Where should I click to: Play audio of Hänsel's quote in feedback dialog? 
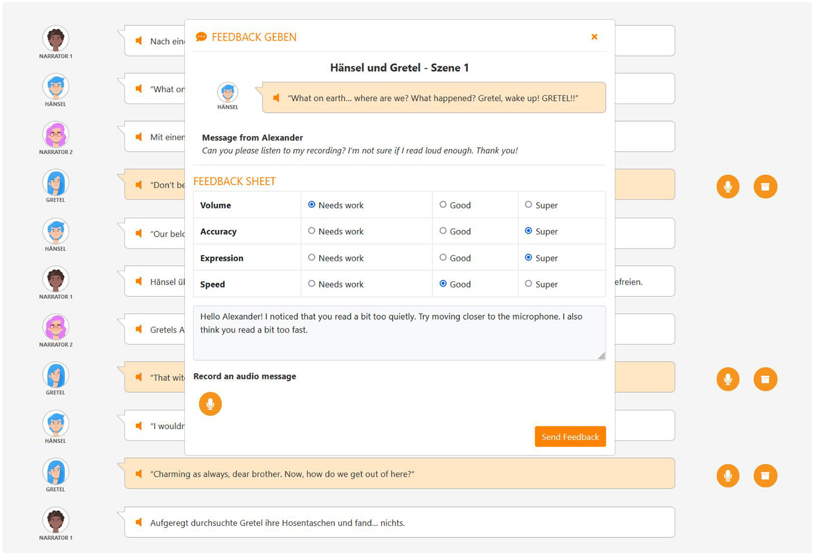pos(276,98)
